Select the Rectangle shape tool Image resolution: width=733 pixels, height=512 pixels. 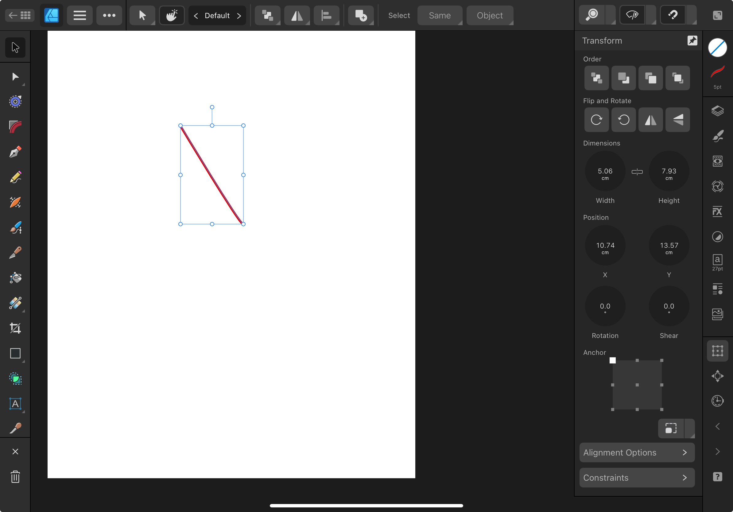coord(15,354)
